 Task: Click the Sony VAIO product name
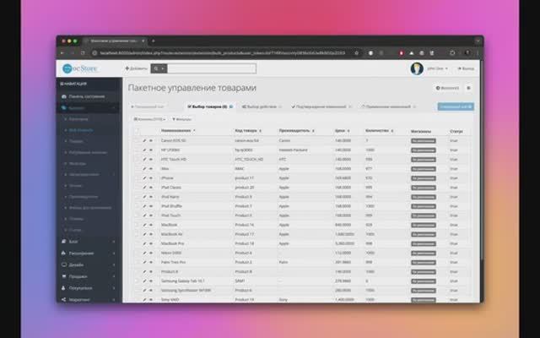click(170, 299)
